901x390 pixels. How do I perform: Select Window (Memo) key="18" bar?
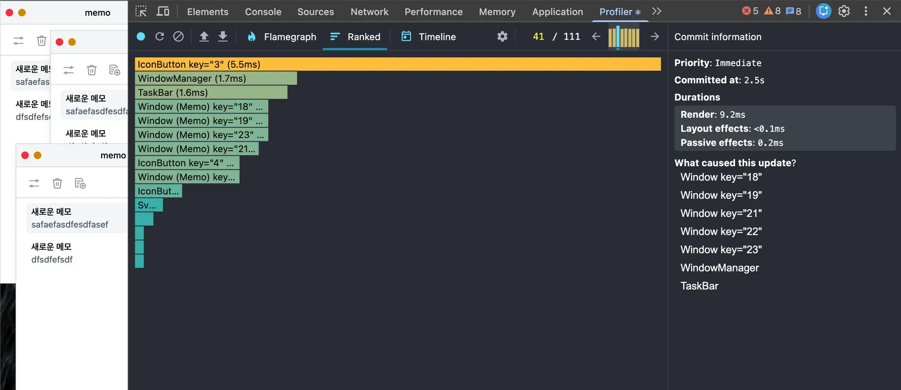[x=201, y=106]
